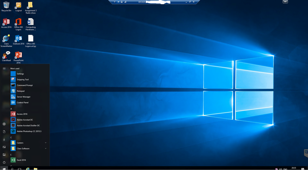Open the clock showing 20:35
The width and height of the screenshot is (308, 170).
point(294,168)
